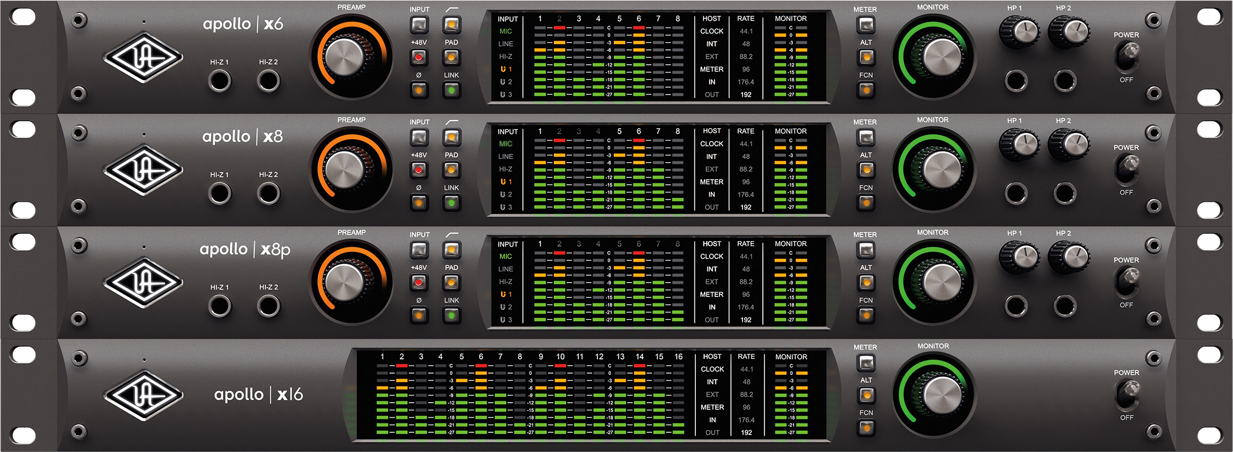Screen dimensions: 1233x452
Task: Toggle the +48V phantom power on Apollo x6
Action: tap(419, 57)
